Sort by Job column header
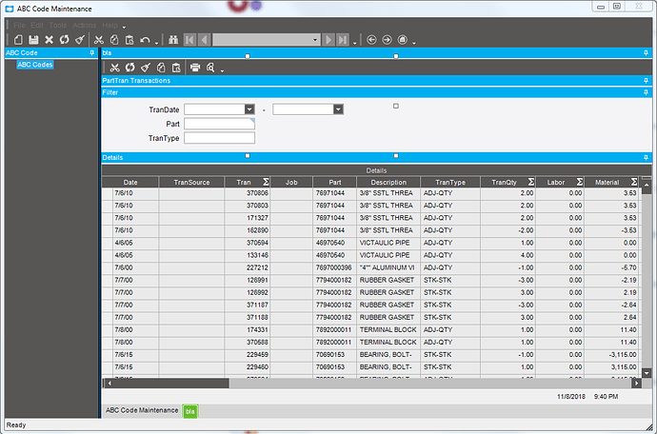Viewport: 657px width, 434px height. click(x=291, y=182)
